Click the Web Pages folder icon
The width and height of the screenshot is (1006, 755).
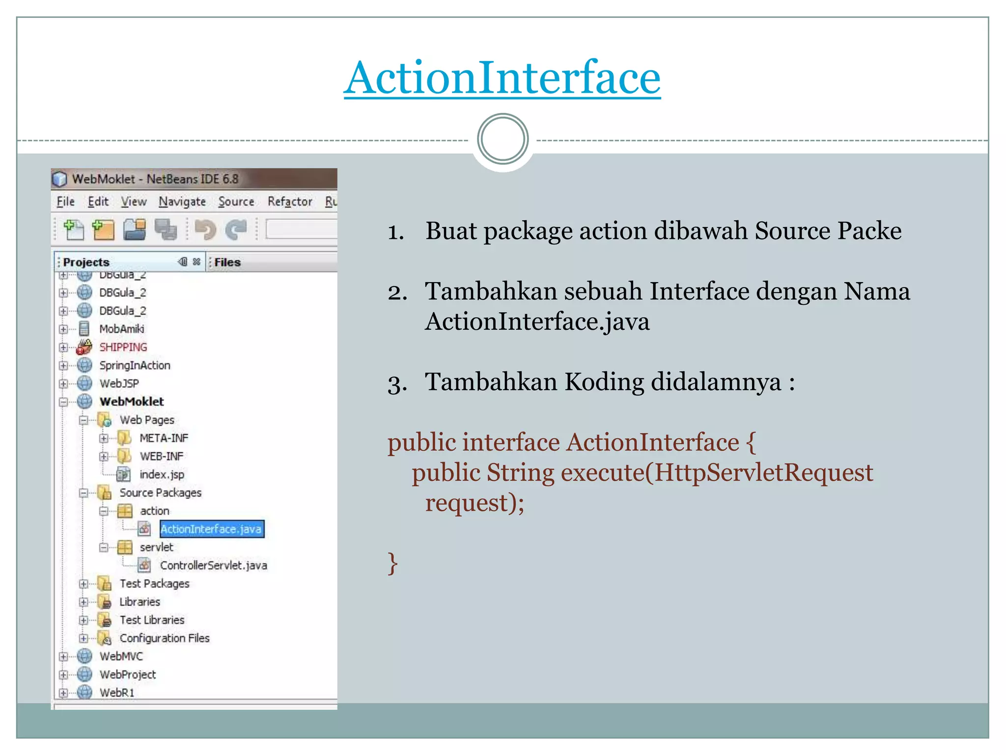click(x=105, y=420)
